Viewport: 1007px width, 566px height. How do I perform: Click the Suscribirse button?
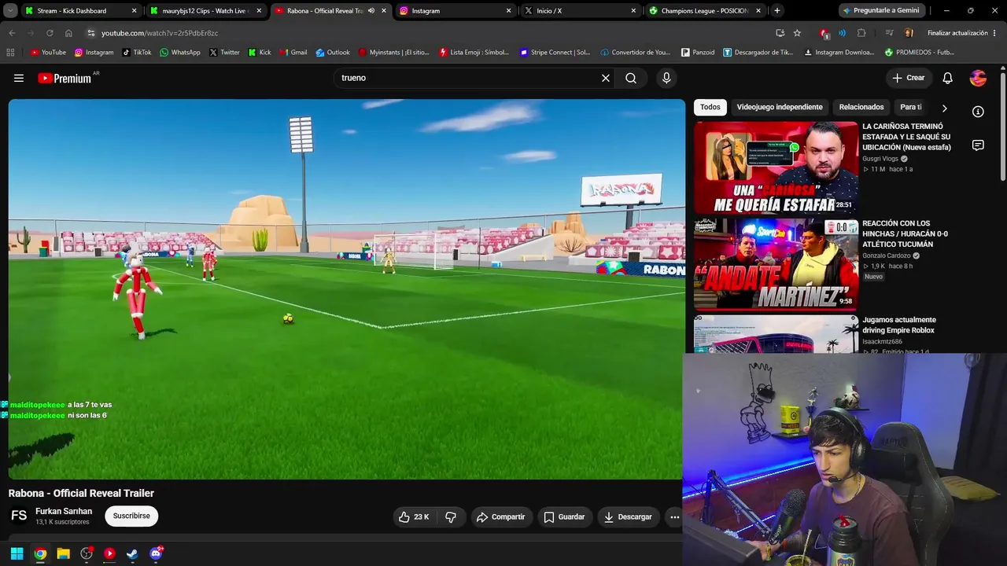pos(131,516)
